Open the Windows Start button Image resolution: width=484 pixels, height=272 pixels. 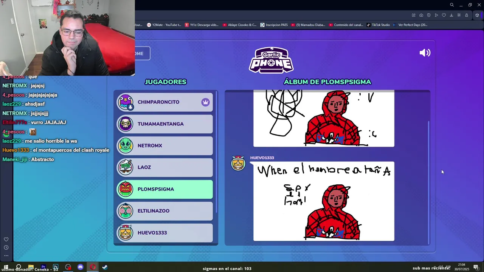6,267
